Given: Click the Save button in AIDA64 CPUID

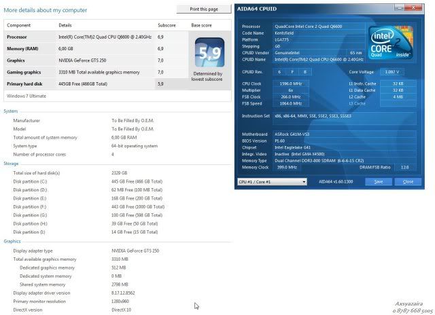Looking at the screenshot, I should click(x=379, y=181).
